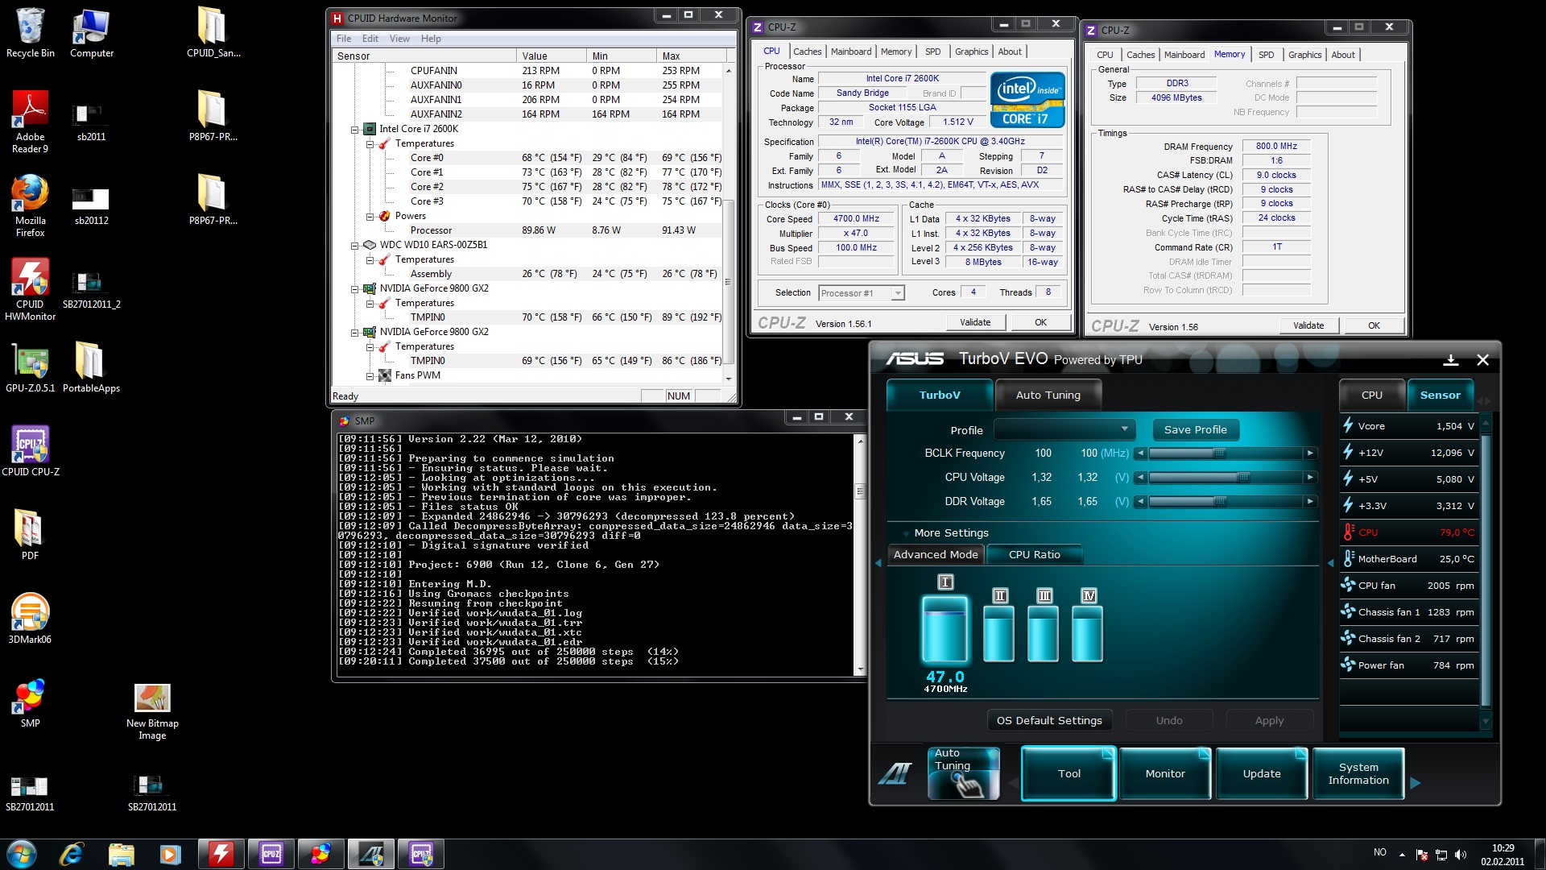1546x870 pixels.
Task: Launch Adobe Reader 9 desktop shortcut
Action: 30,122
